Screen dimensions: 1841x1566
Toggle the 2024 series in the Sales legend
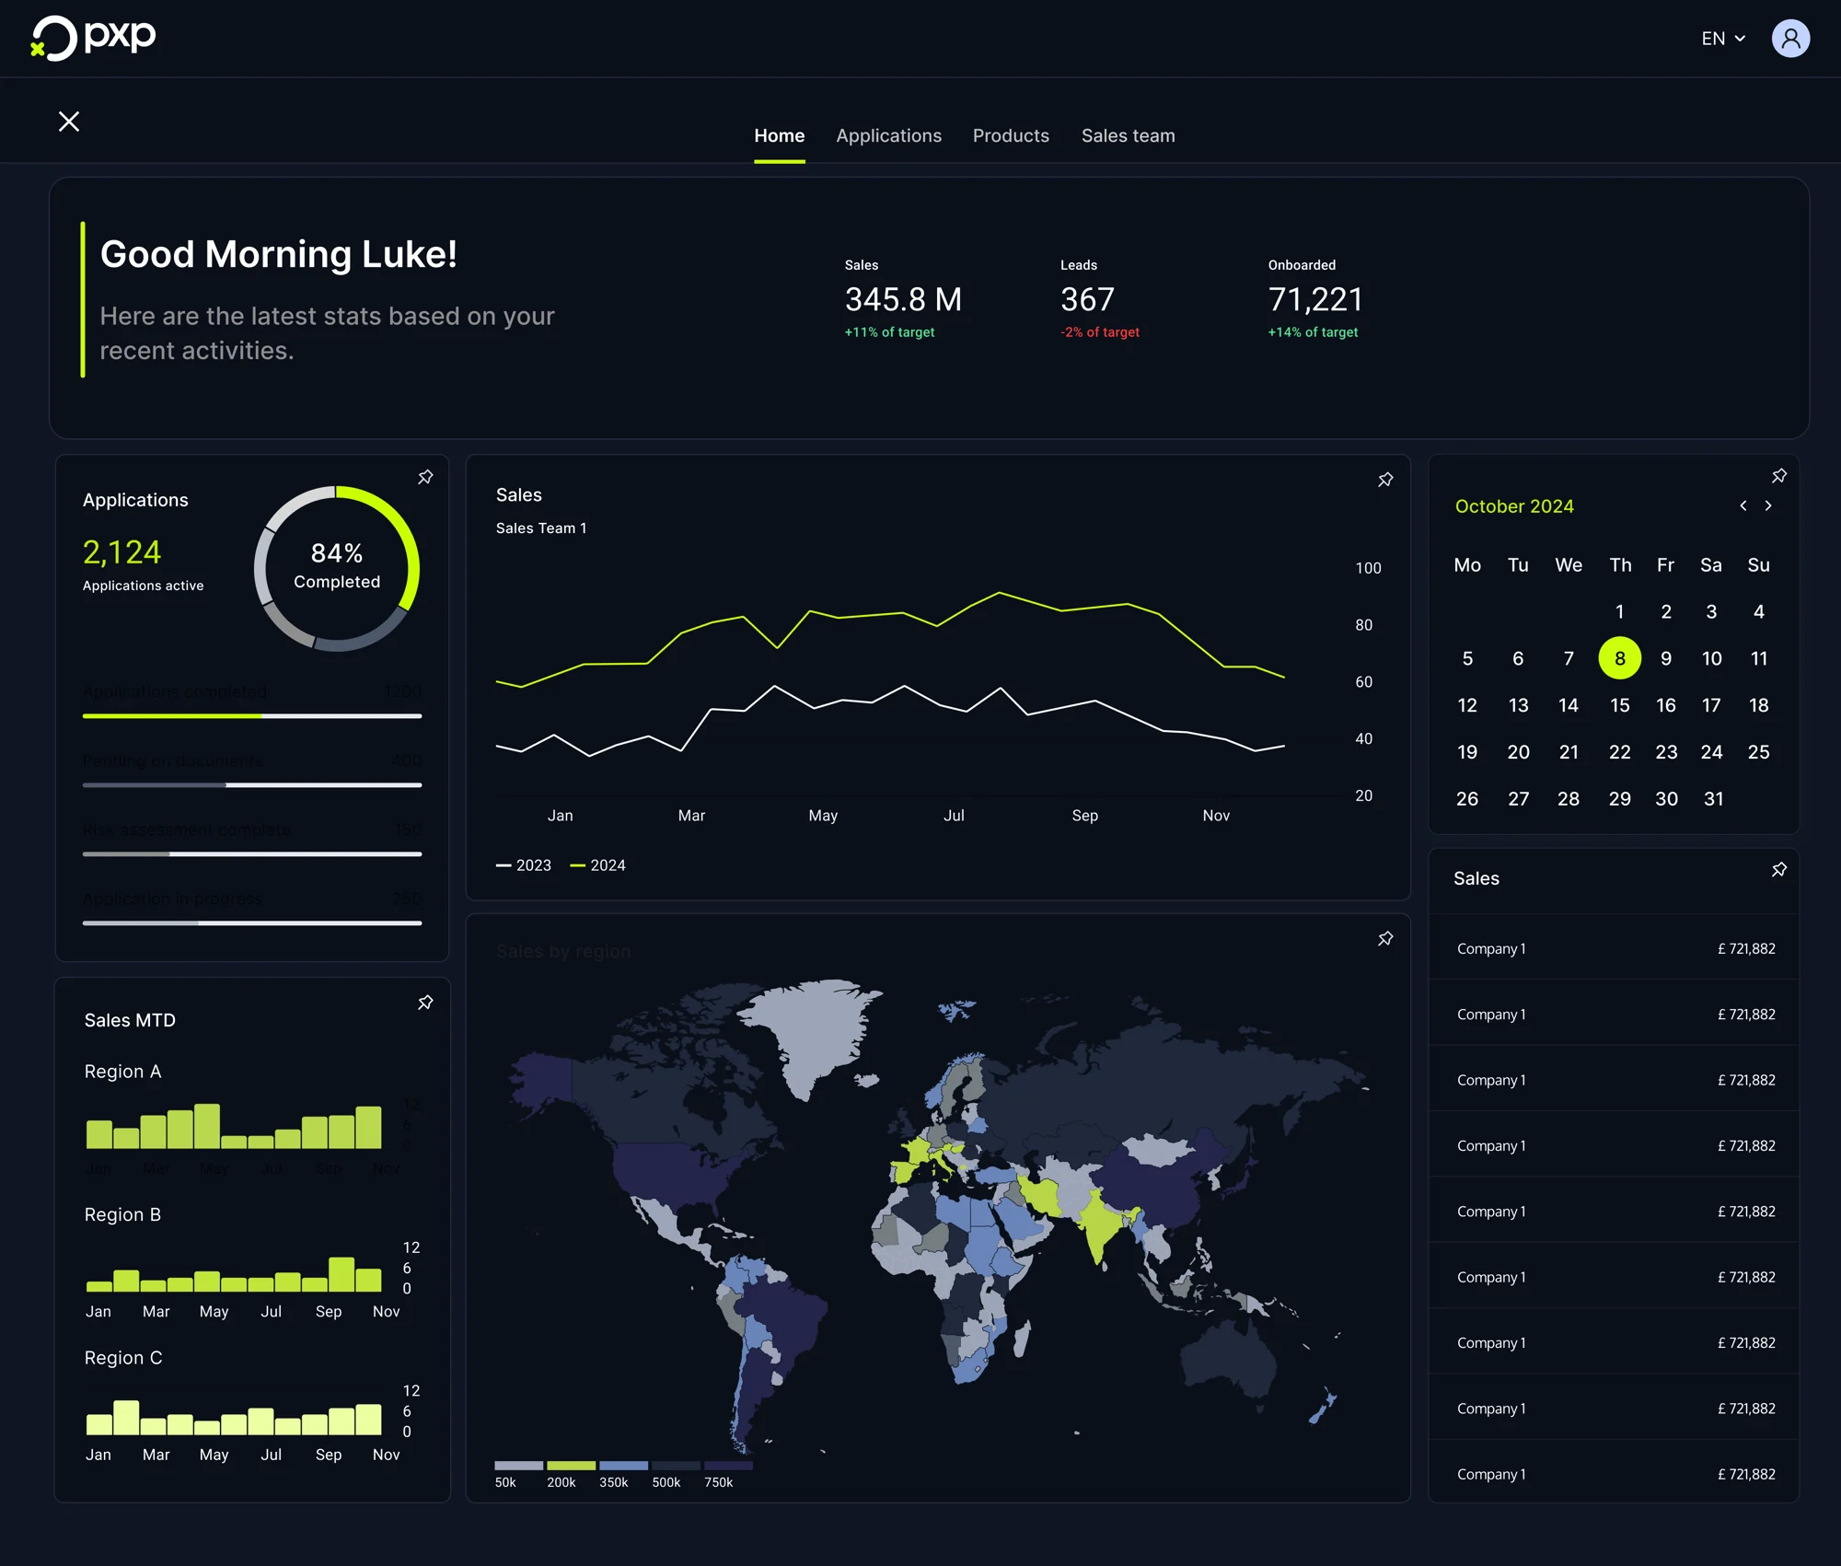[599, 864]
